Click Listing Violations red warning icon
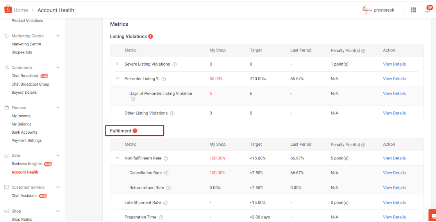 [x=150, y=36]
